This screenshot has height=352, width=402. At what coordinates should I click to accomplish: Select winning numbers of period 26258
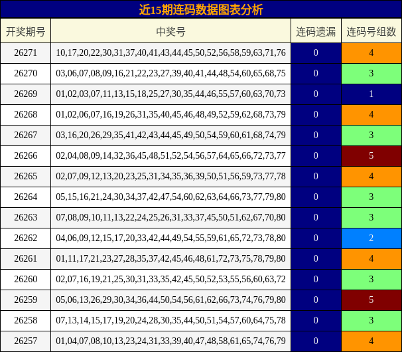(170, 320)
